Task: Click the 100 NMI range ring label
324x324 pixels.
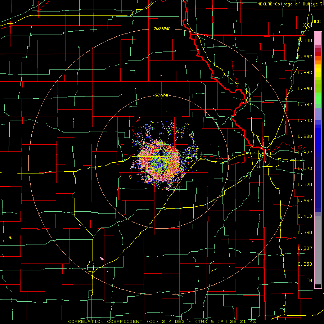Action: 162,28
